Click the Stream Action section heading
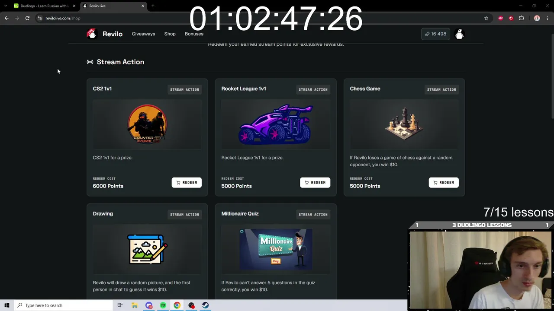 (x=120, y=62)
